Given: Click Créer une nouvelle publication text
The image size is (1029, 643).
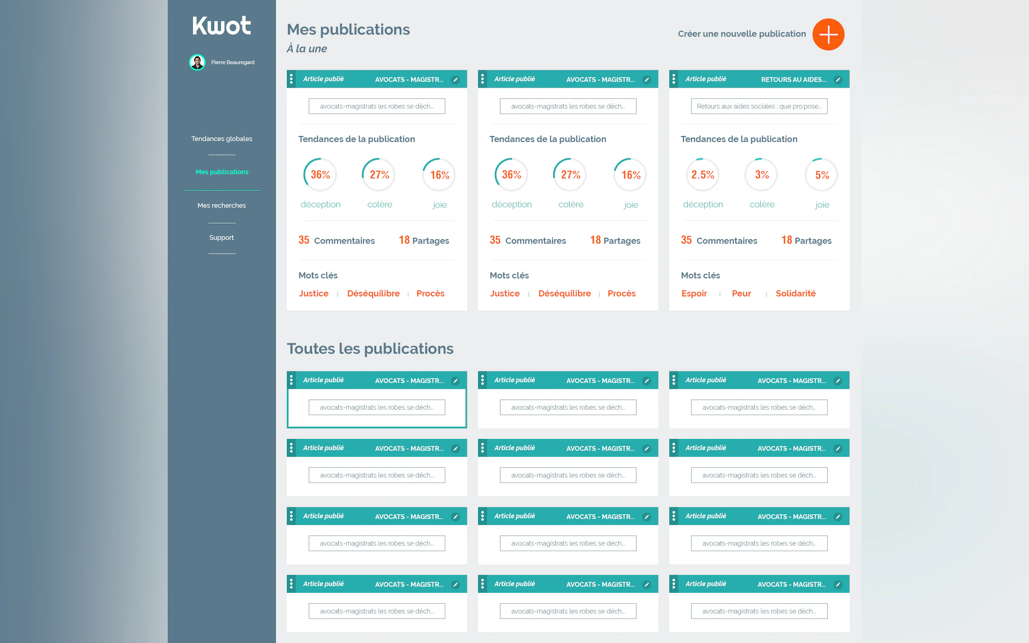Looking at the screenshot, I should [741, 34].
